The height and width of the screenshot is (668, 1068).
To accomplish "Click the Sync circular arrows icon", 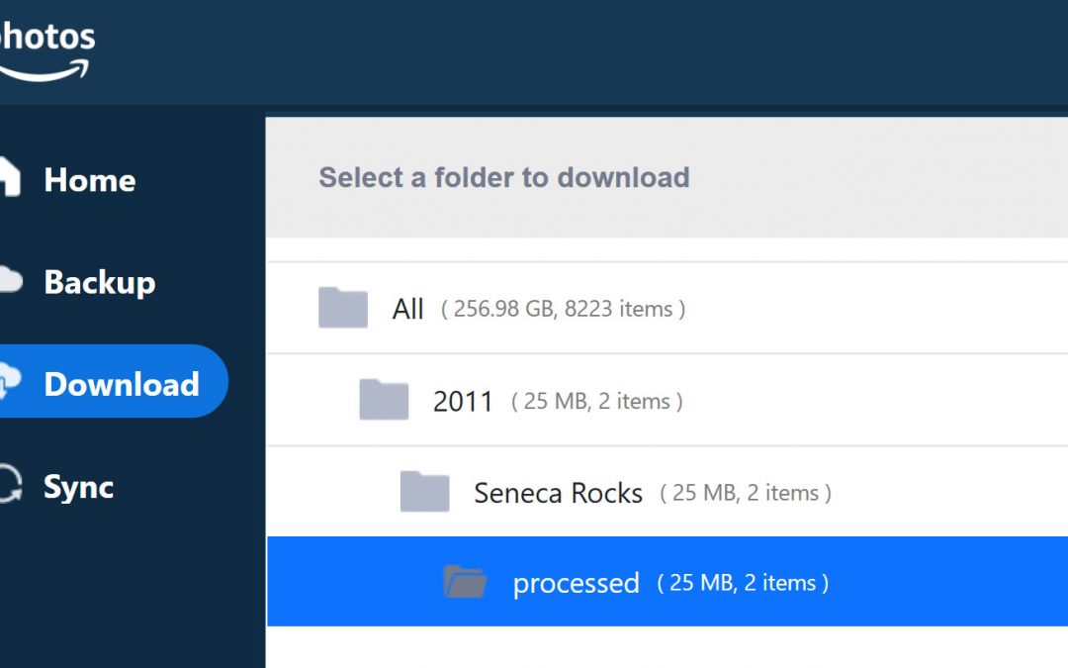I will tap(8, 486).
